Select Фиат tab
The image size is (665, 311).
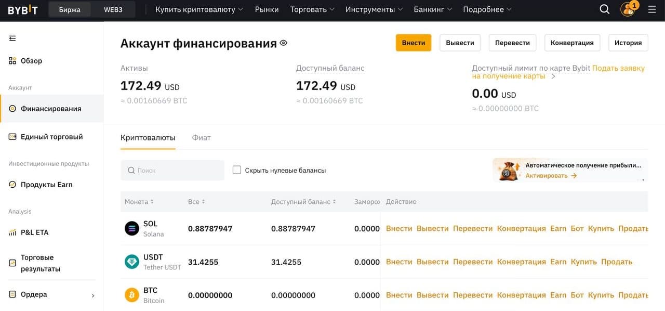(201, 138)
